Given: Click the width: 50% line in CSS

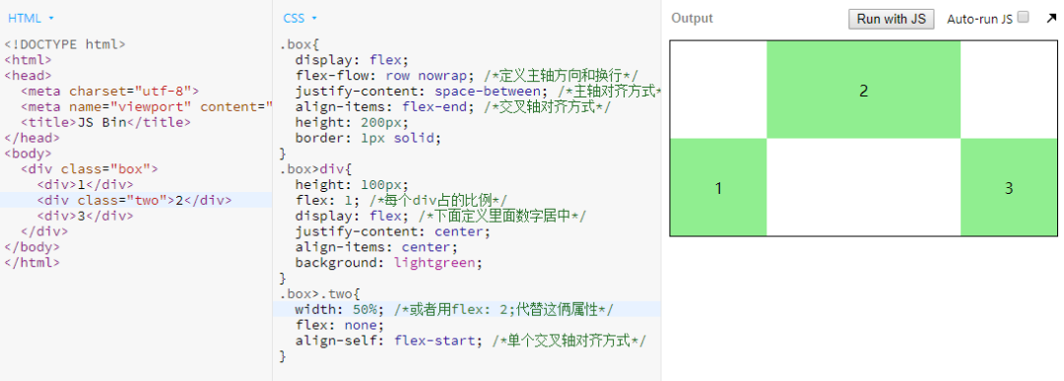Looking at the screenshot, I should (x=454, y=309).
